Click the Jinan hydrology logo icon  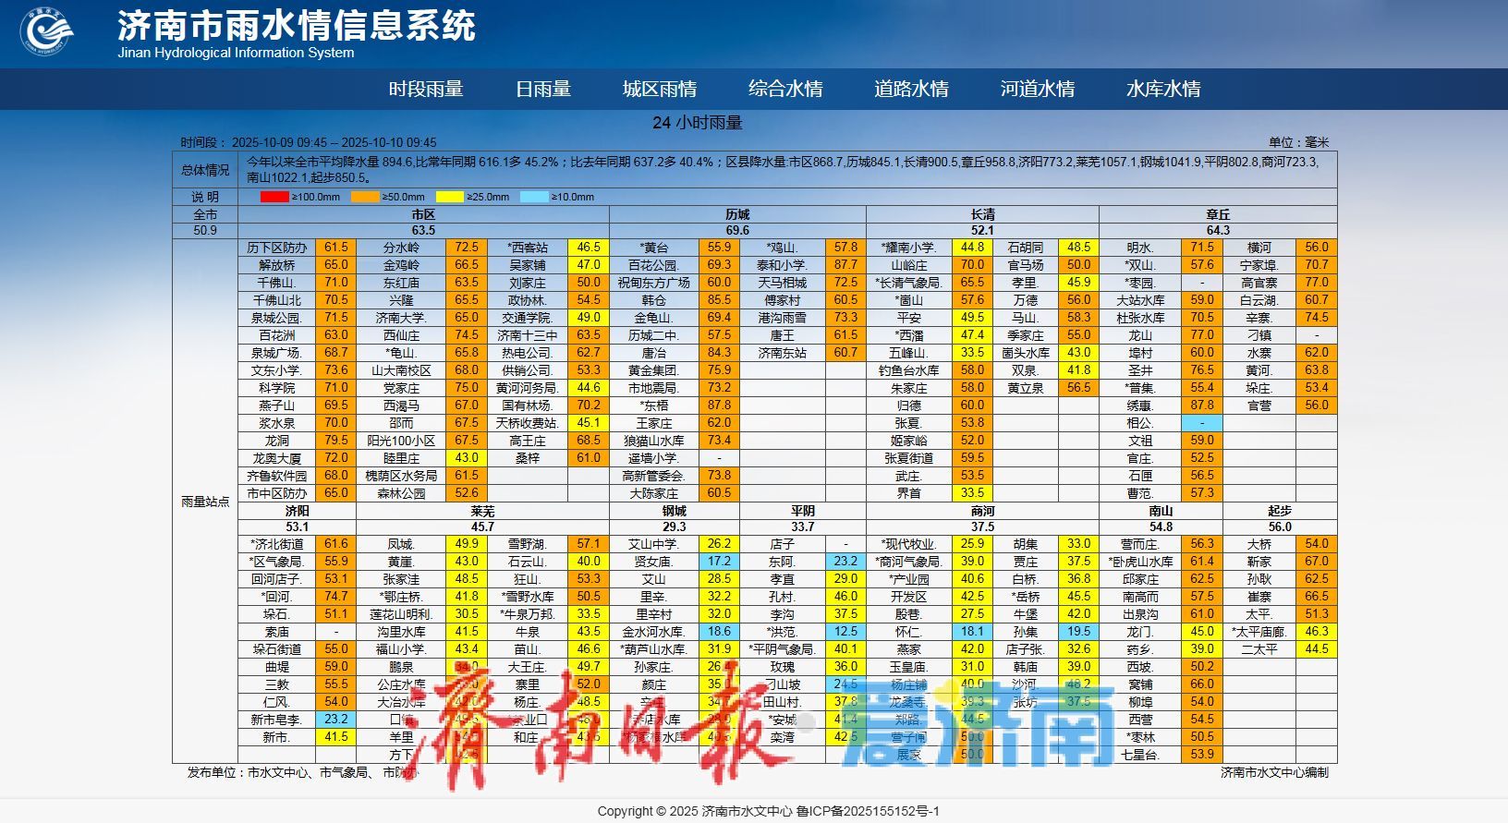[47, 31]
